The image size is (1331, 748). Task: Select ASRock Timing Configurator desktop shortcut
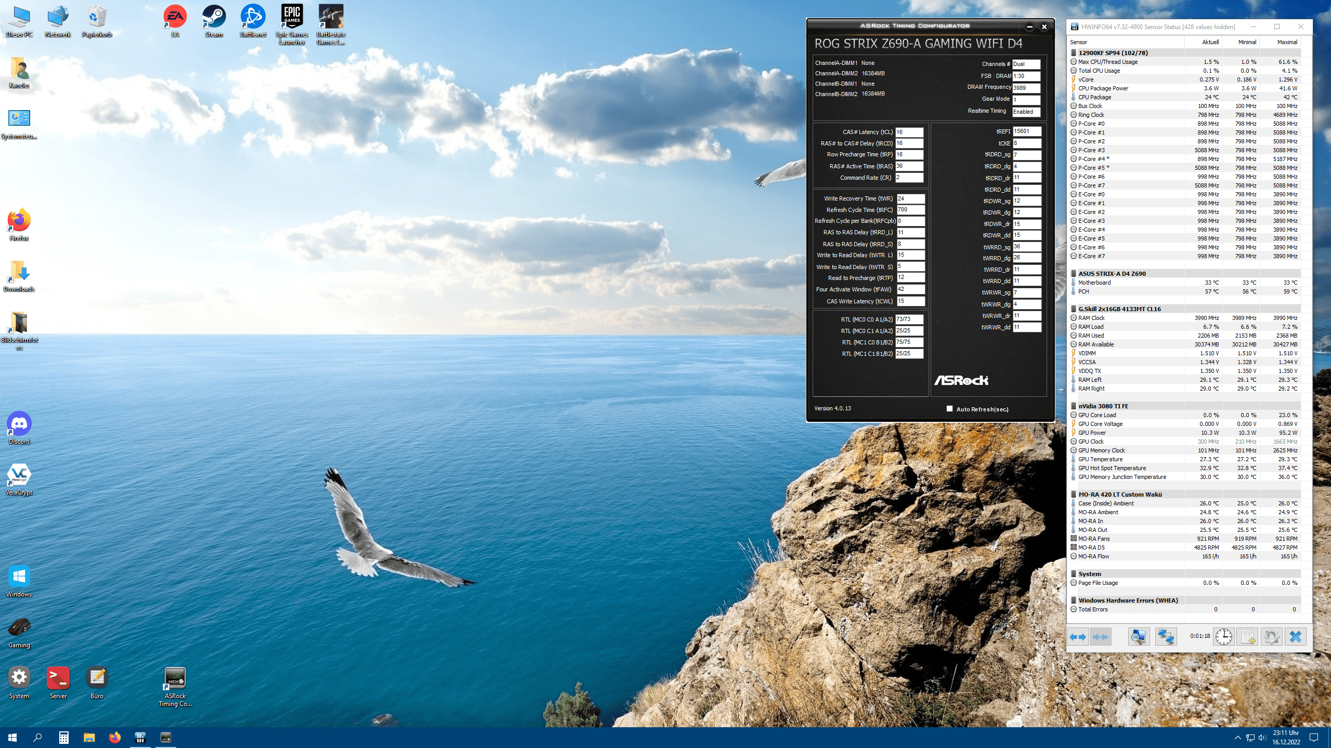(x=175, y=687)
